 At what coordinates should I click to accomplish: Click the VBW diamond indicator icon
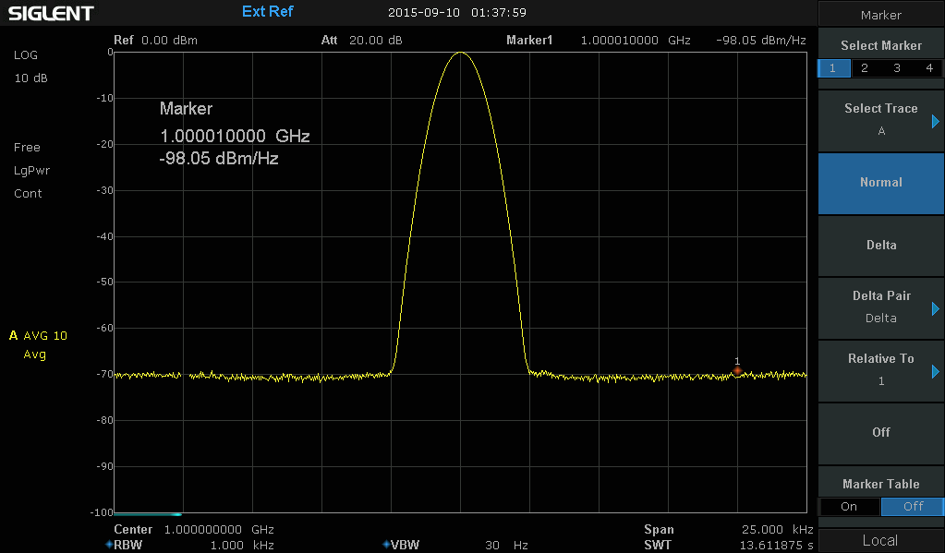(x=386, y=545)
